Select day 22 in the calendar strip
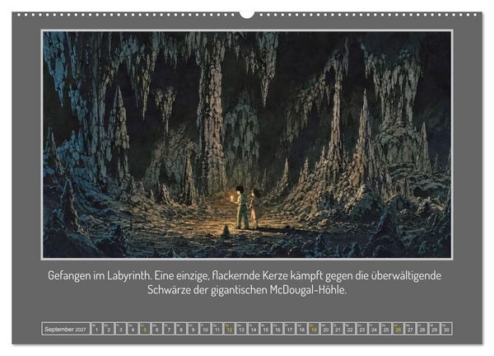 coord(350,329)
